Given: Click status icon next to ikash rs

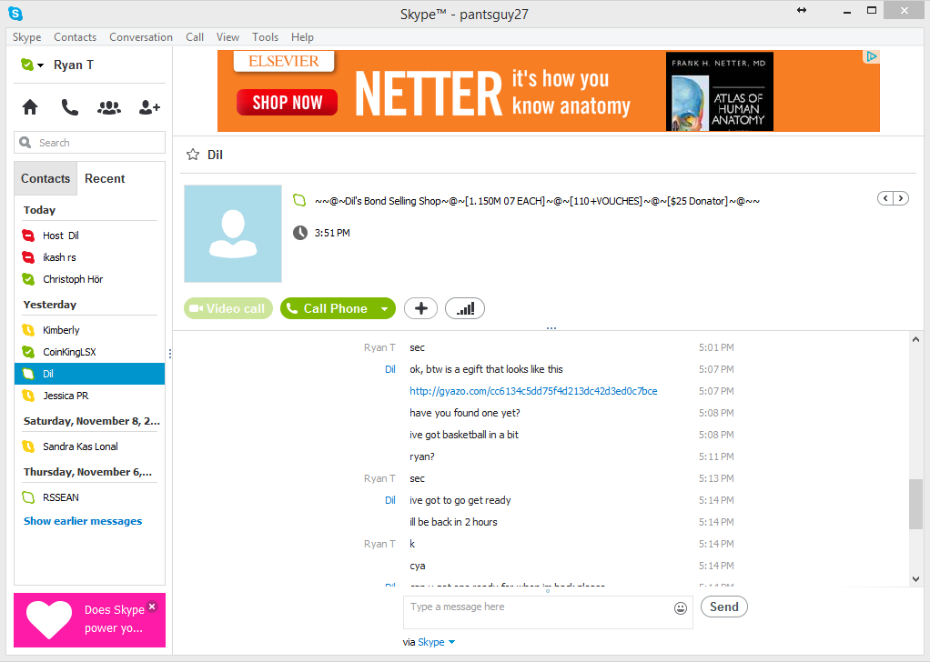Looking at the screenshot, I should (x=28, y=257).
